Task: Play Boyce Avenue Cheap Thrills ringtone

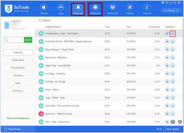Action: [x=167, y=50]
